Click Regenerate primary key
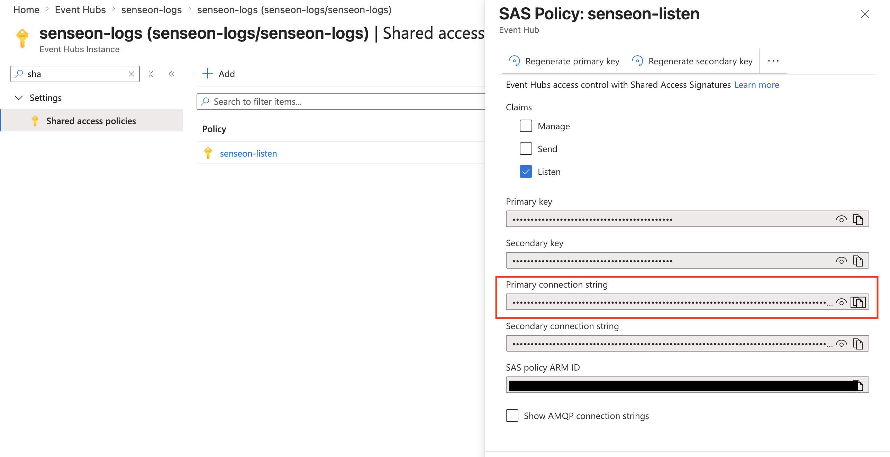 coord(564,61)
